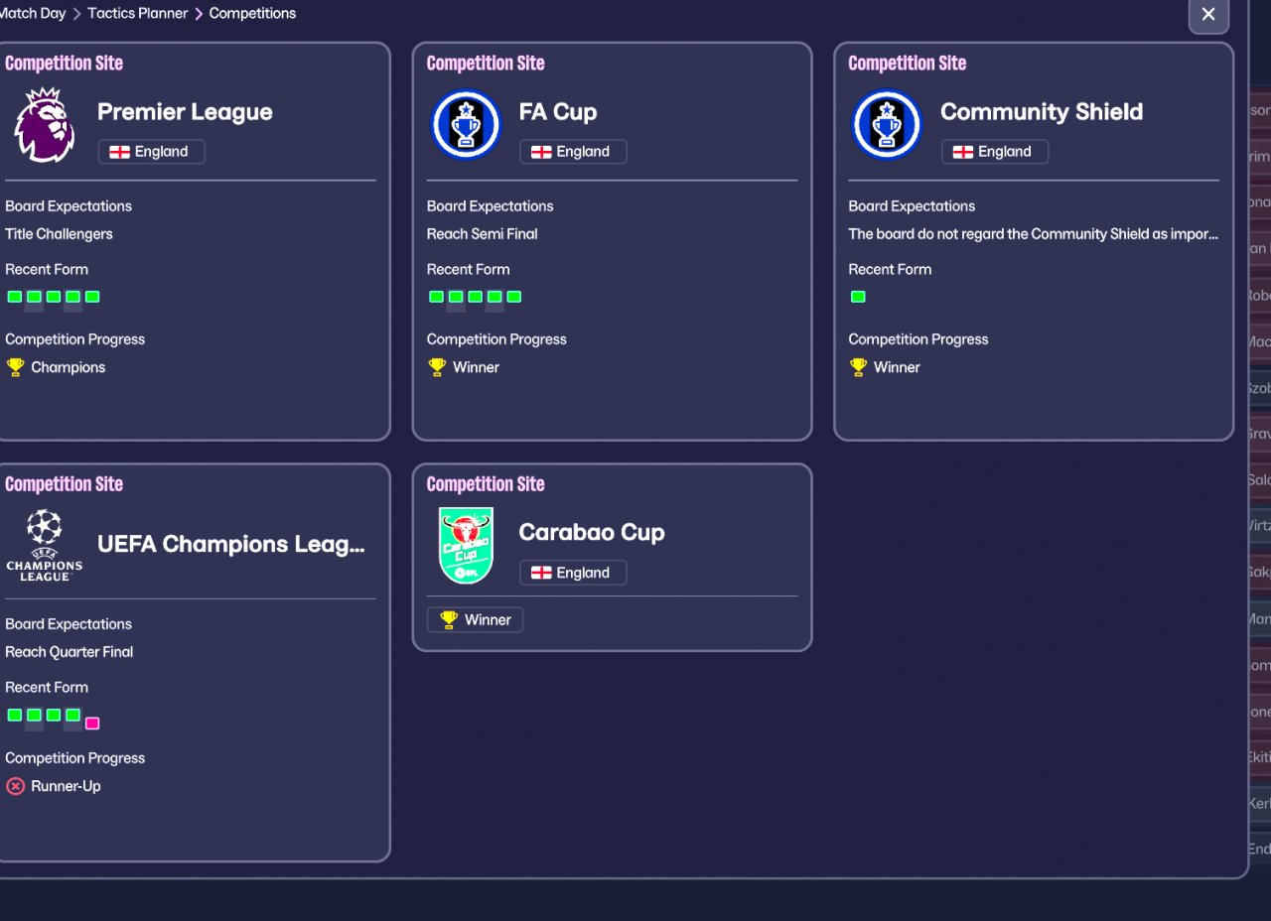Screen dimensions: 1271x921
Task: Click the UEFA Champions League starball logo
Action: (x=45, y=545)
